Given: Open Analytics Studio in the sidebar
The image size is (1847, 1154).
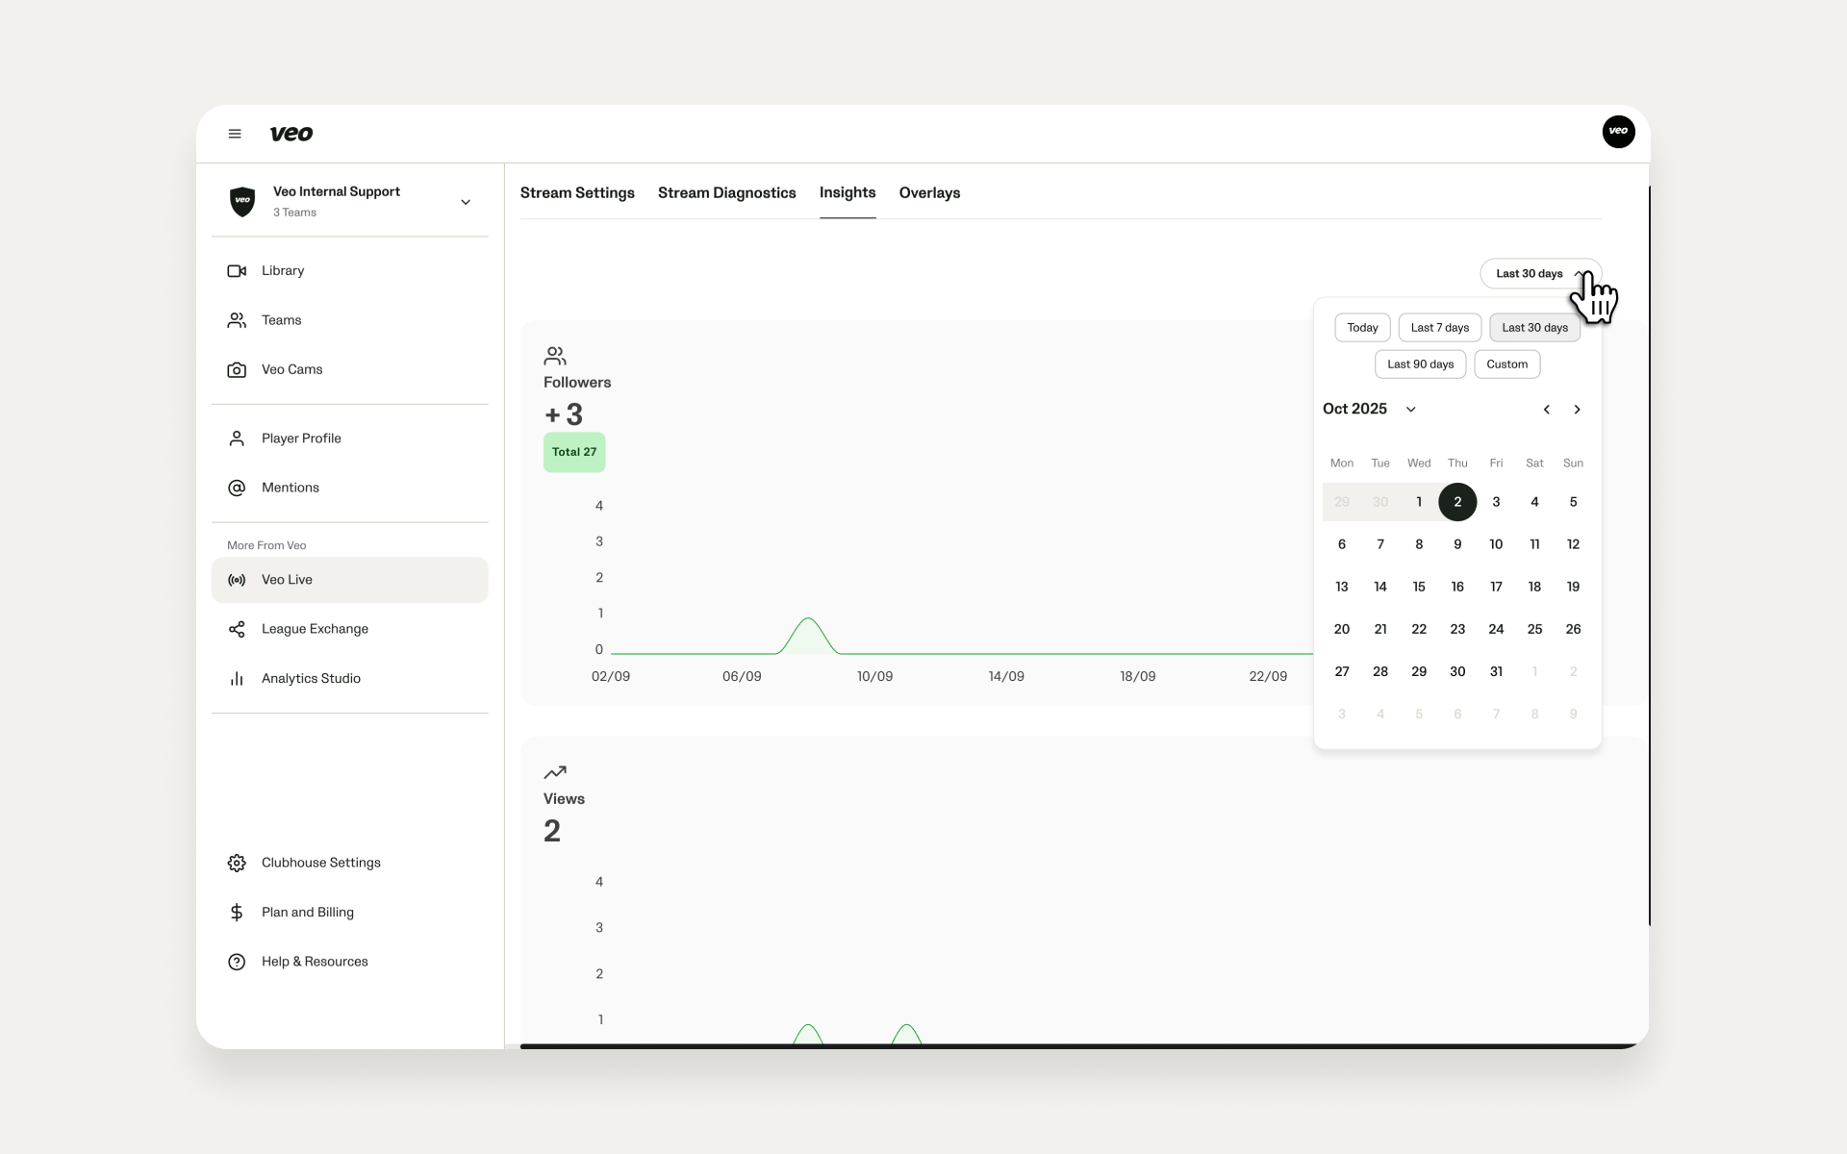Looking at the screenshot, I should (x=350, y=678).
